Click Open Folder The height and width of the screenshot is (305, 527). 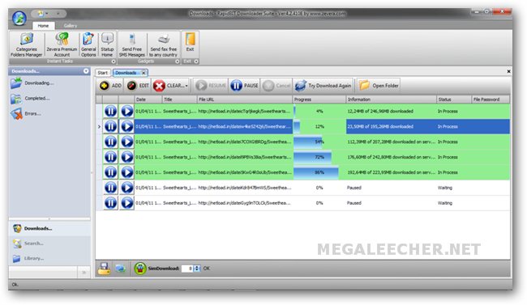379,86
